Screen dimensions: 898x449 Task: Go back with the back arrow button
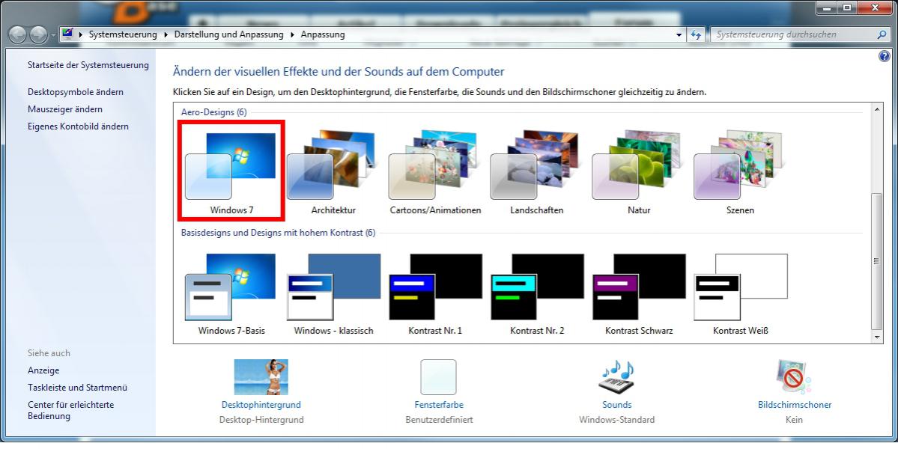(x=18, y=35)
